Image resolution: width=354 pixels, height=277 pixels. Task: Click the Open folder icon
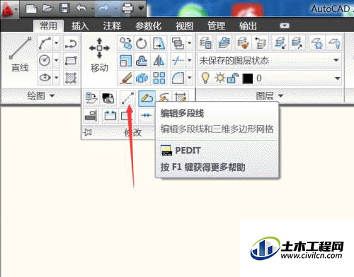point(48,8)
